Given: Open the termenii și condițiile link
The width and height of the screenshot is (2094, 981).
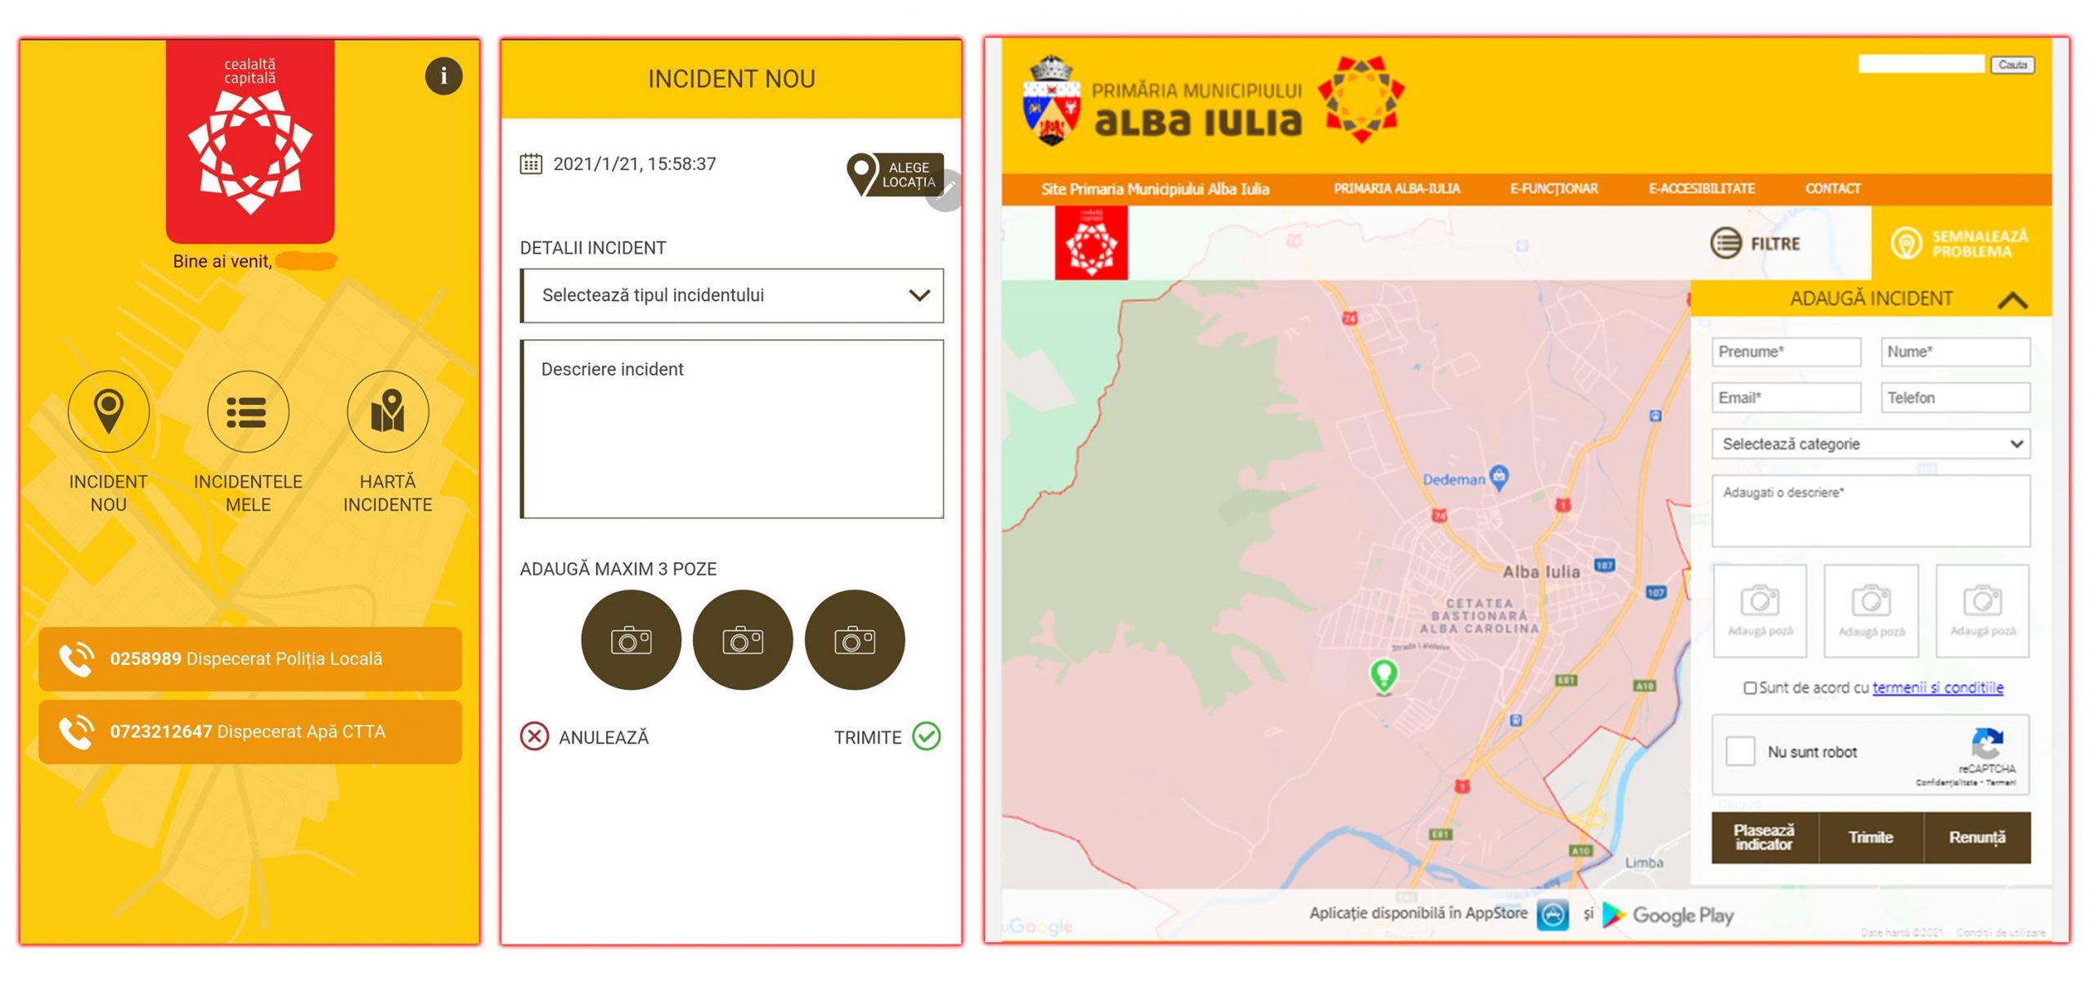Looking at the screenshot, I should click(x=1937, y=687).
